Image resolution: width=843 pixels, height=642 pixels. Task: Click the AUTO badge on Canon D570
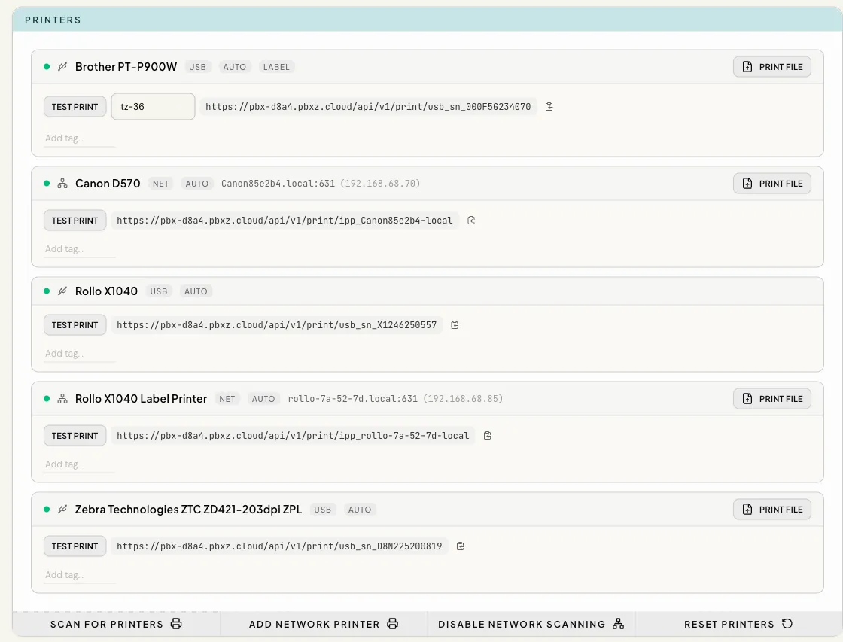196,184
